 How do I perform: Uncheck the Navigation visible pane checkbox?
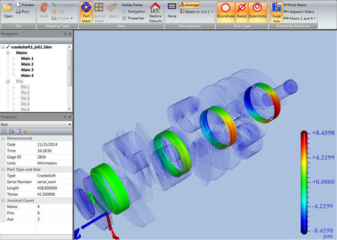tap(124, 11)
